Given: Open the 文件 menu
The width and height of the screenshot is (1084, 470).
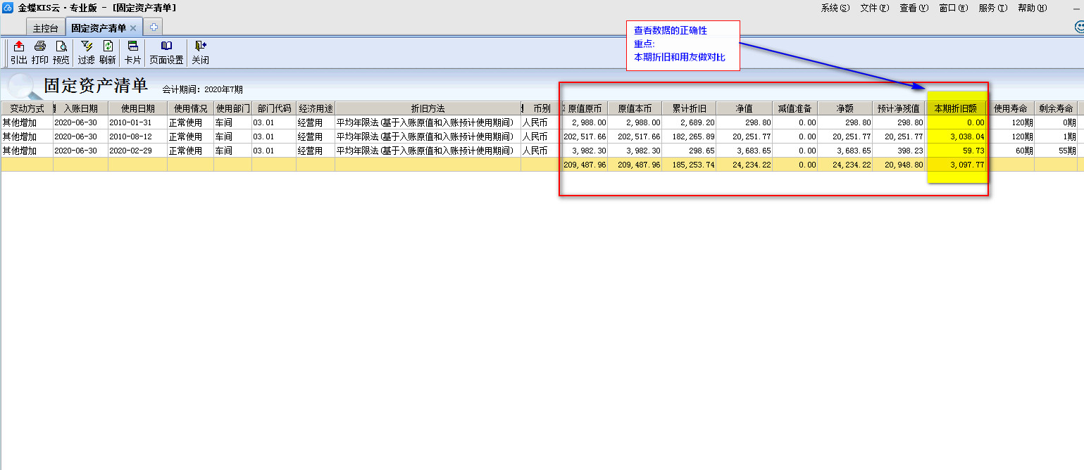Looking at the screenshot, I should click(874, 8).
